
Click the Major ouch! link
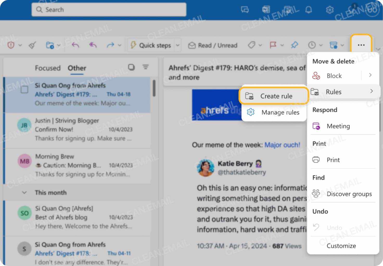(x=282, y=145)
